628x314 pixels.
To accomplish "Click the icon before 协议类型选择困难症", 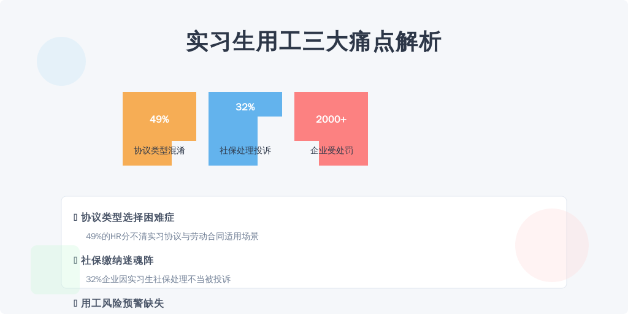I will click(x=75, y=218).
